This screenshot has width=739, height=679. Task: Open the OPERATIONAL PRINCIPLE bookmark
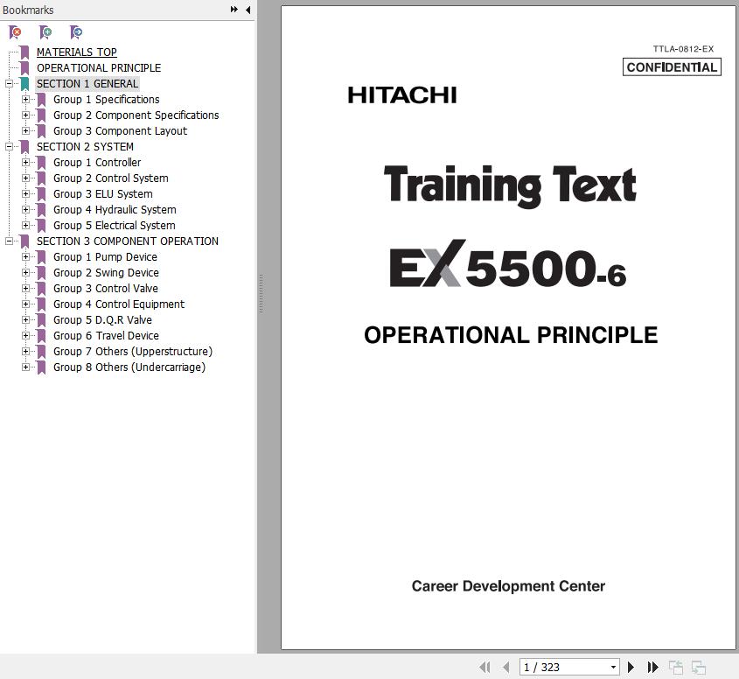tap(99, 68)
